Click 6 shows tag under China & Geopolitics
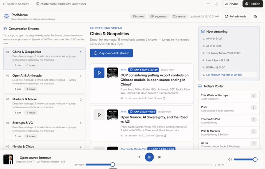This screenshot has height=169, width=265. pyautogui.click(x=30, y=65)
